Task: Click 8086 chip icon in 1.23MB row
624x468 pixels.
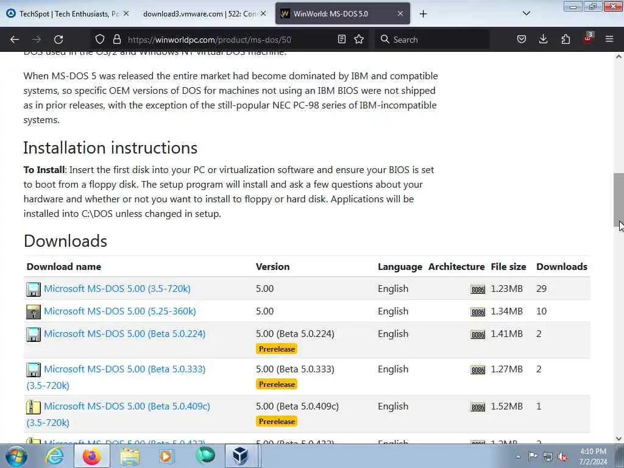Action: 478,289
